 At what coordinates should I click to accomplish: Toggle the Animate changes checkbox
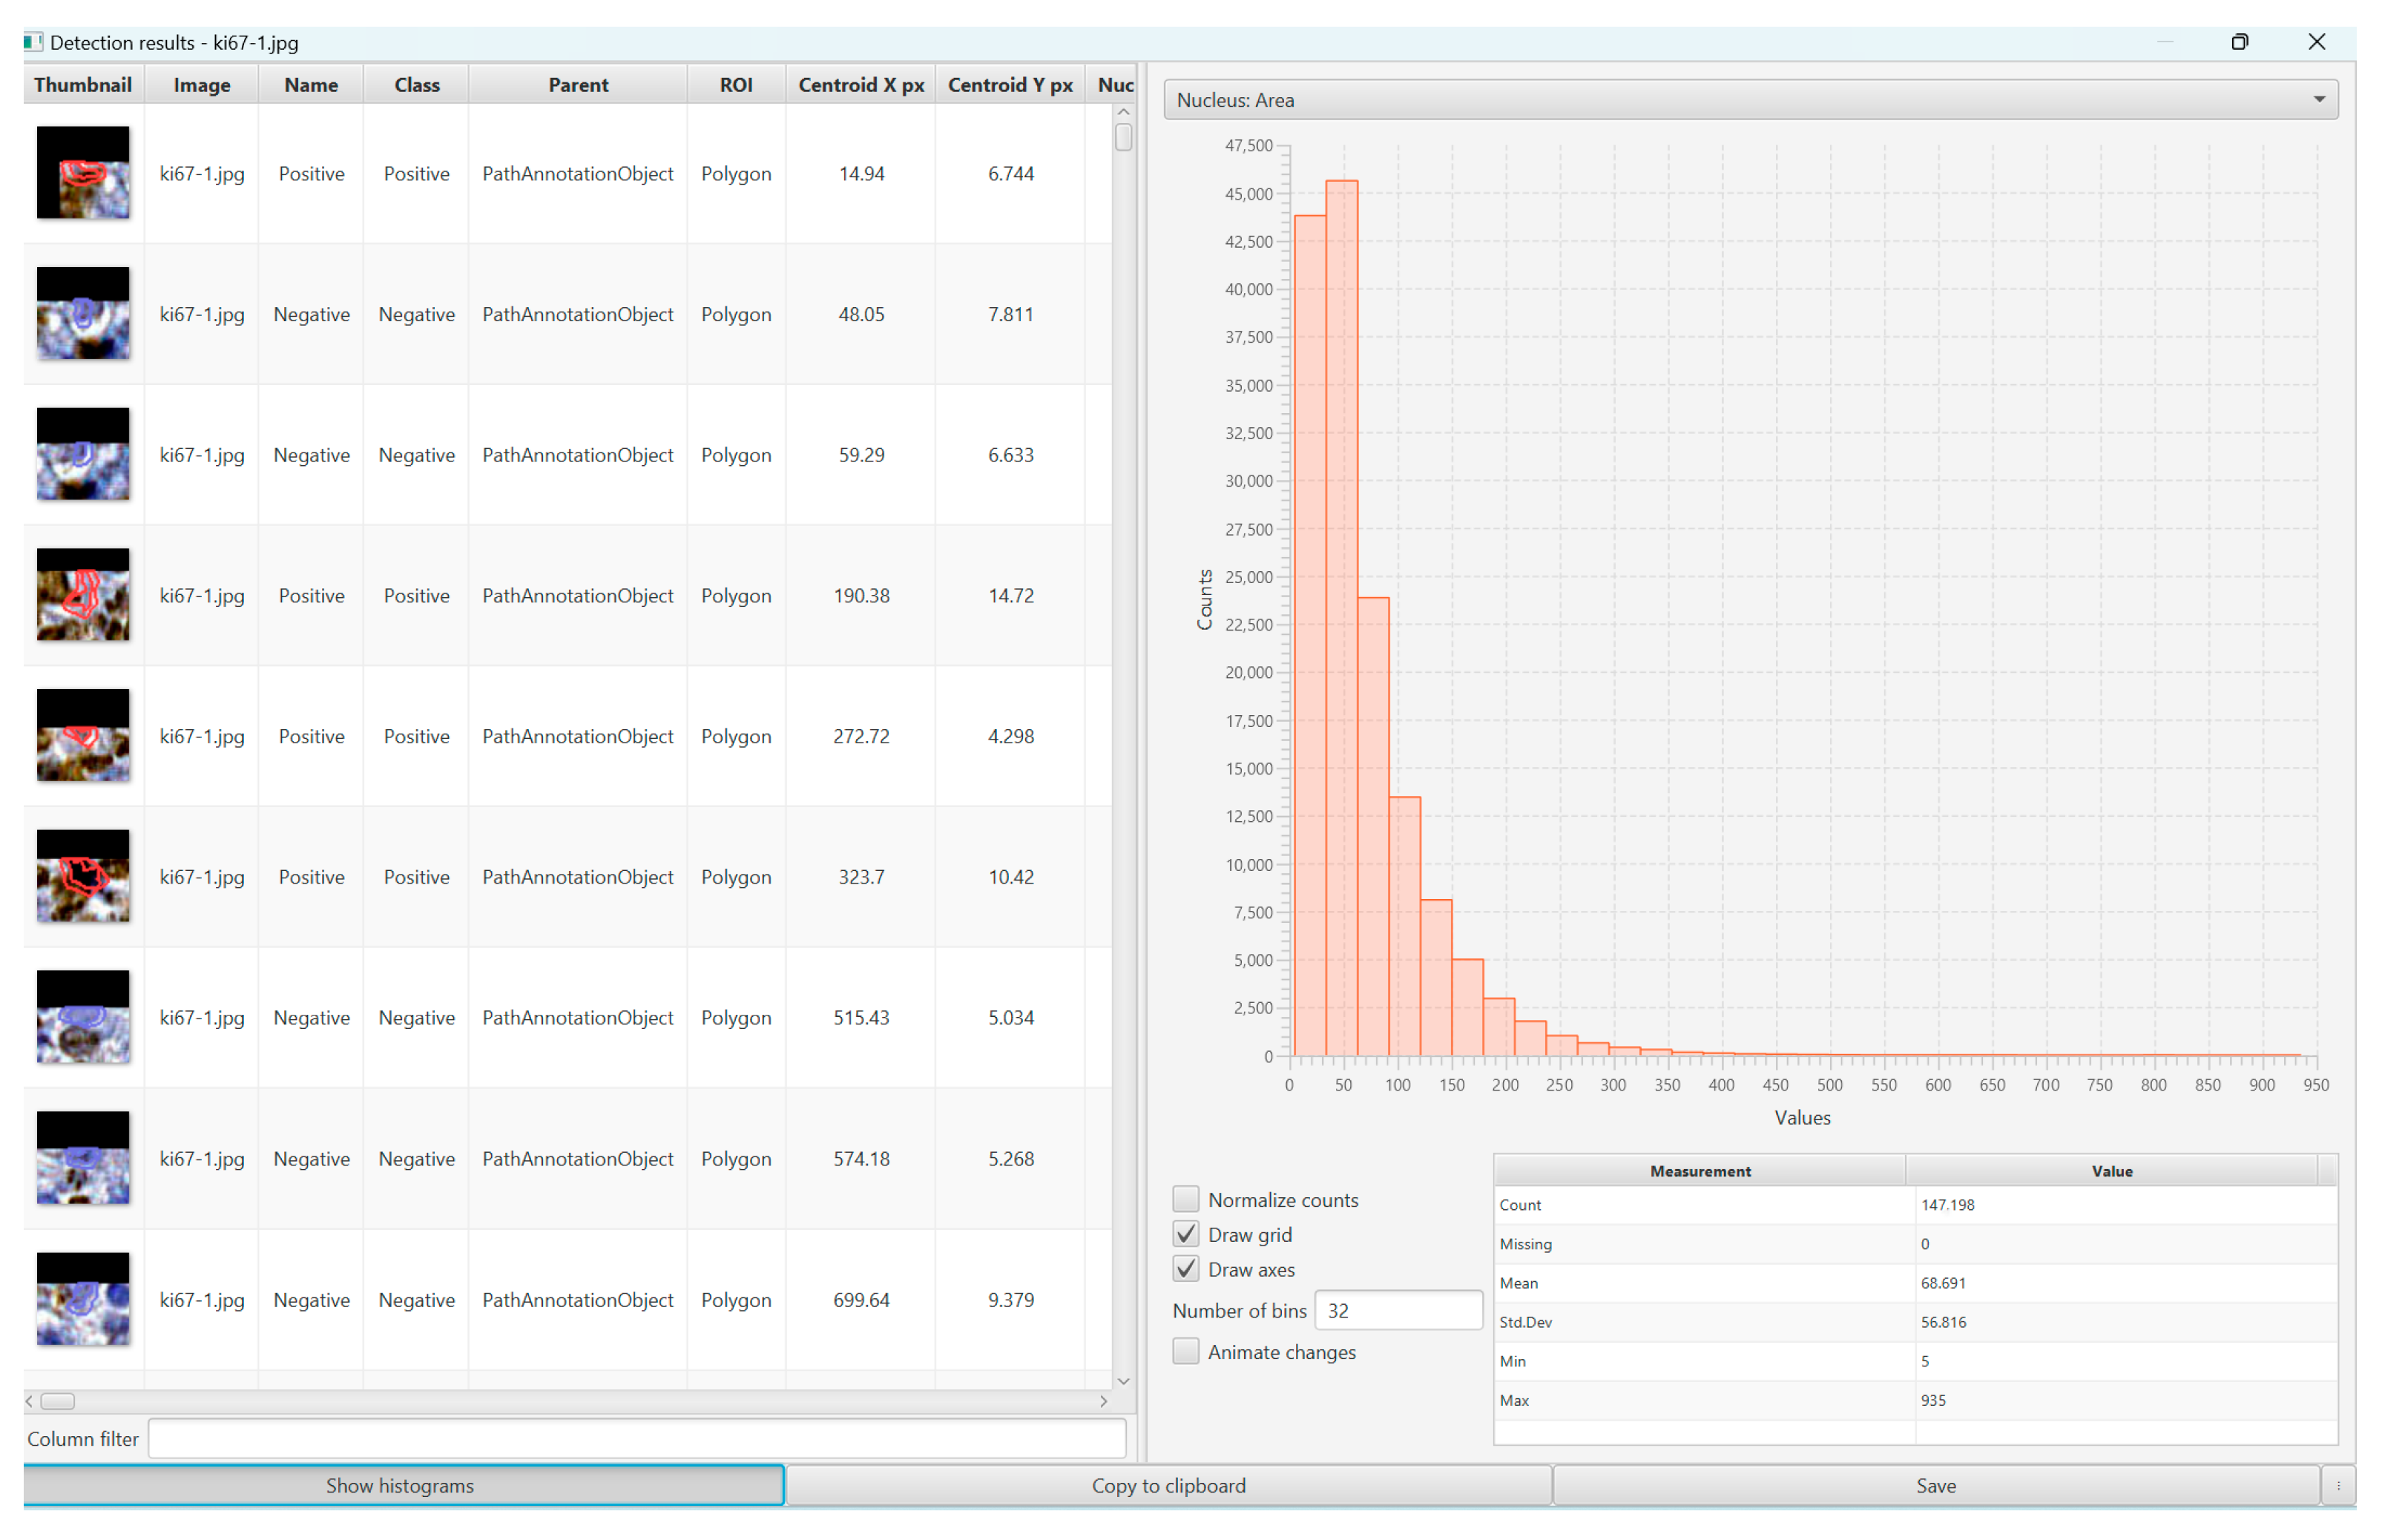(x=1186, y=1352)
